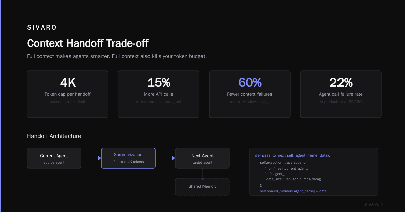405x212 pixels.
Task: Select the Summarization node box
Action: 128,158
